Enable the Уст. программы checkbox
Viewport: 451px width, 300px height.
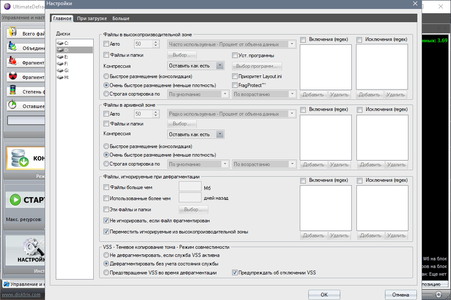point(235,55)
